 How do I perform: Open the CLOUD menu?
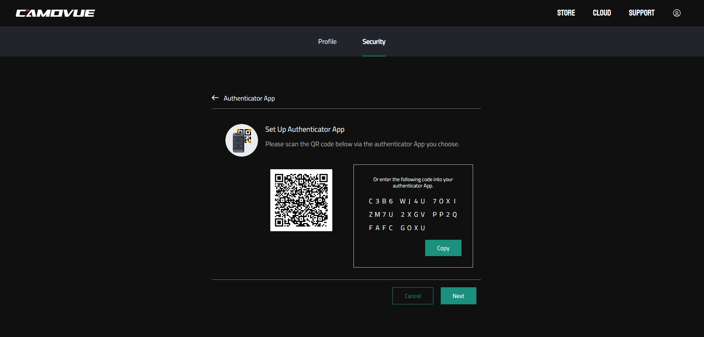tap(602, 13)
